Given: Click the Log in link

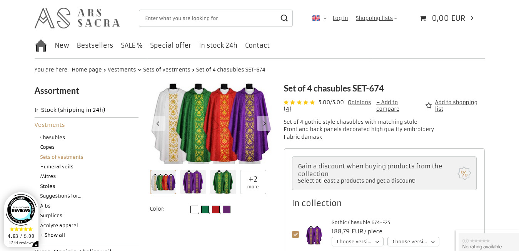Looking at the screenshot, I should pyautogui.click(x=340, y=18).
